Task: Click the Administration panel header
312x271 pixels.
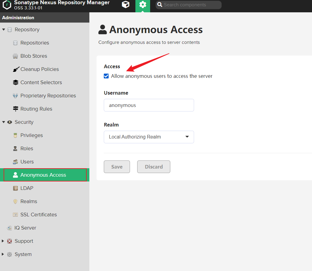Action: tap(45, 17)
